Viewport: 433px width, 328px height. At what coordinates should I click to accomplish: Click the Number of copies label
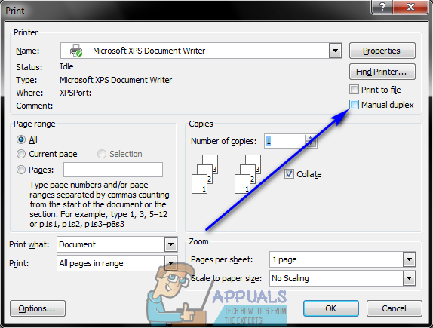pos(223,141)
